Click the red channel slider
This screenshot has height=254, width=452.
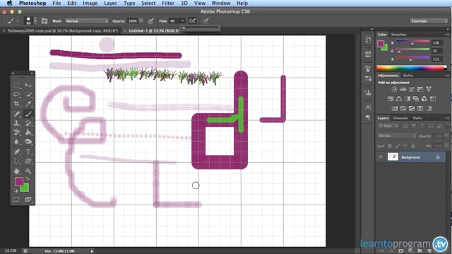[412, 42]
